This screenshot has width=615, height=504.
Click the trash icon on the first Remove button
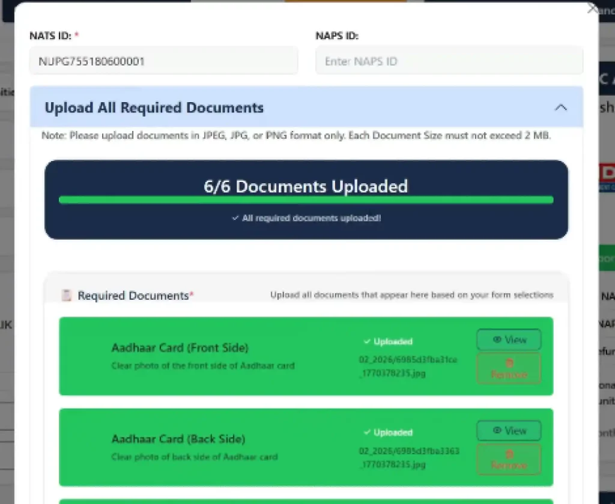pyautogui.click(x=509, y=363)
